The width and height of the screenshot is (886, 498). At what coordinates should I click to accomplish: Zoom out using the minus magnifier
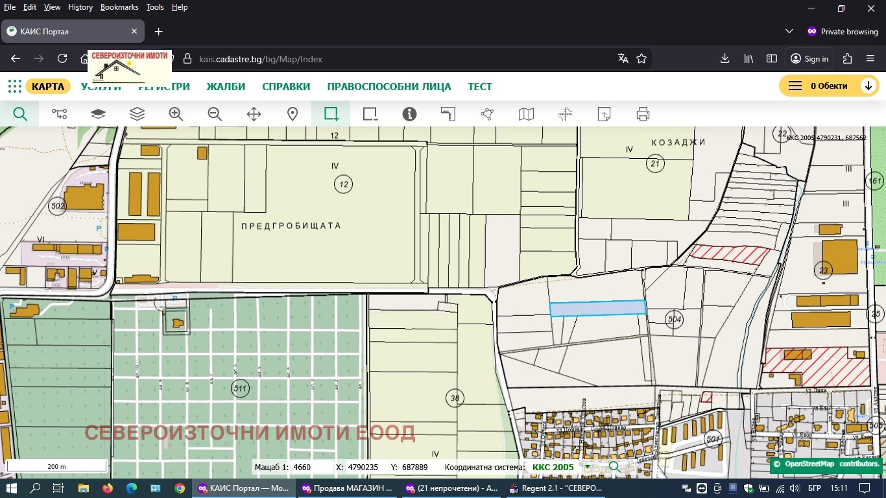[215, 114]
